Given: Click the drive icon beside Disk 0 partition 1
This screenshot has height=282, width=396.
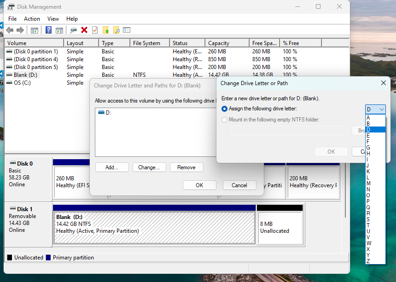Looking at the screenshot, I should click(9, 51).
